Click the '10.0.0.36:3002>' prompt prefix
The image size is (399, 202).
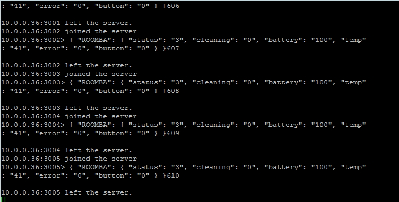[x=33, y=40]
